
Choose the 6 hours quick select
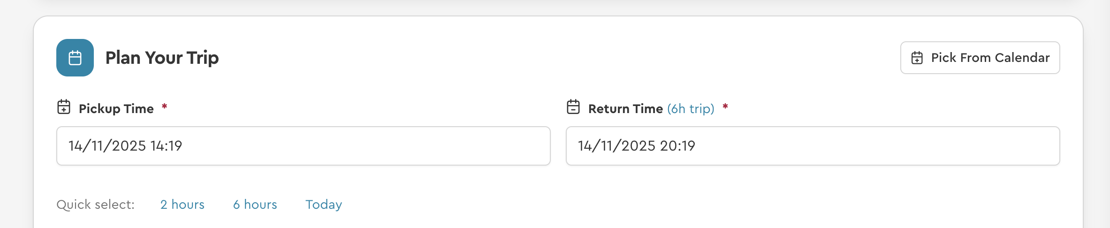255,205
